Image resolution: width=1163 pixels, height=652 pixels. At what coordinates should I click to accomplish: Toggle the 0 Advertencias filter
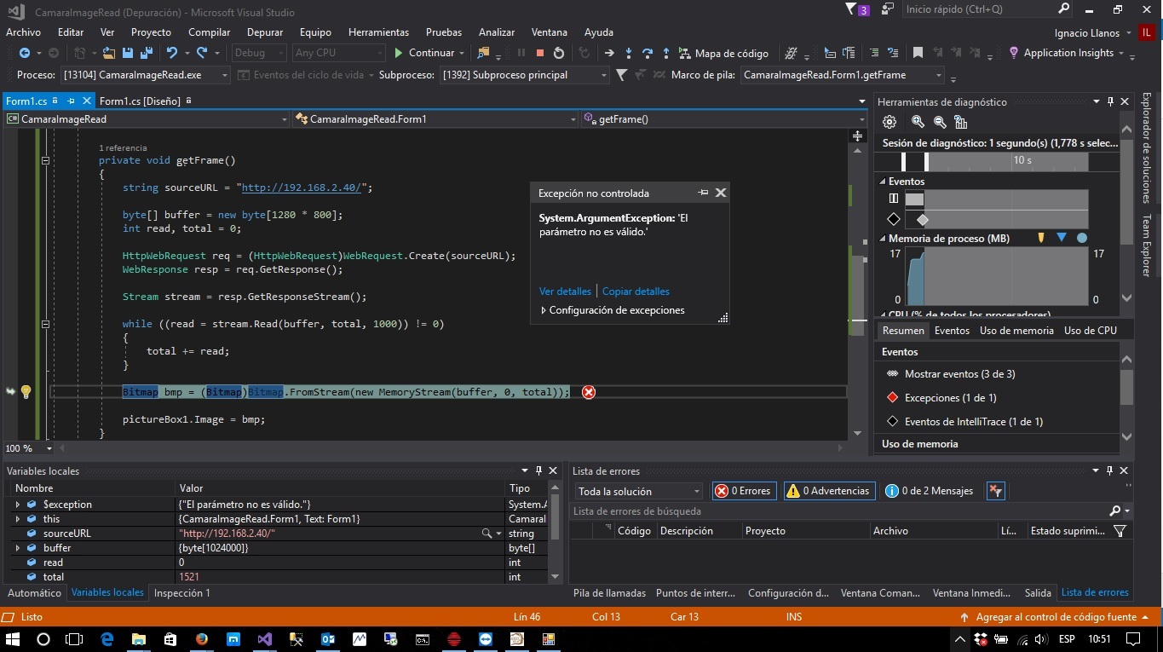[x=829, y=491]
